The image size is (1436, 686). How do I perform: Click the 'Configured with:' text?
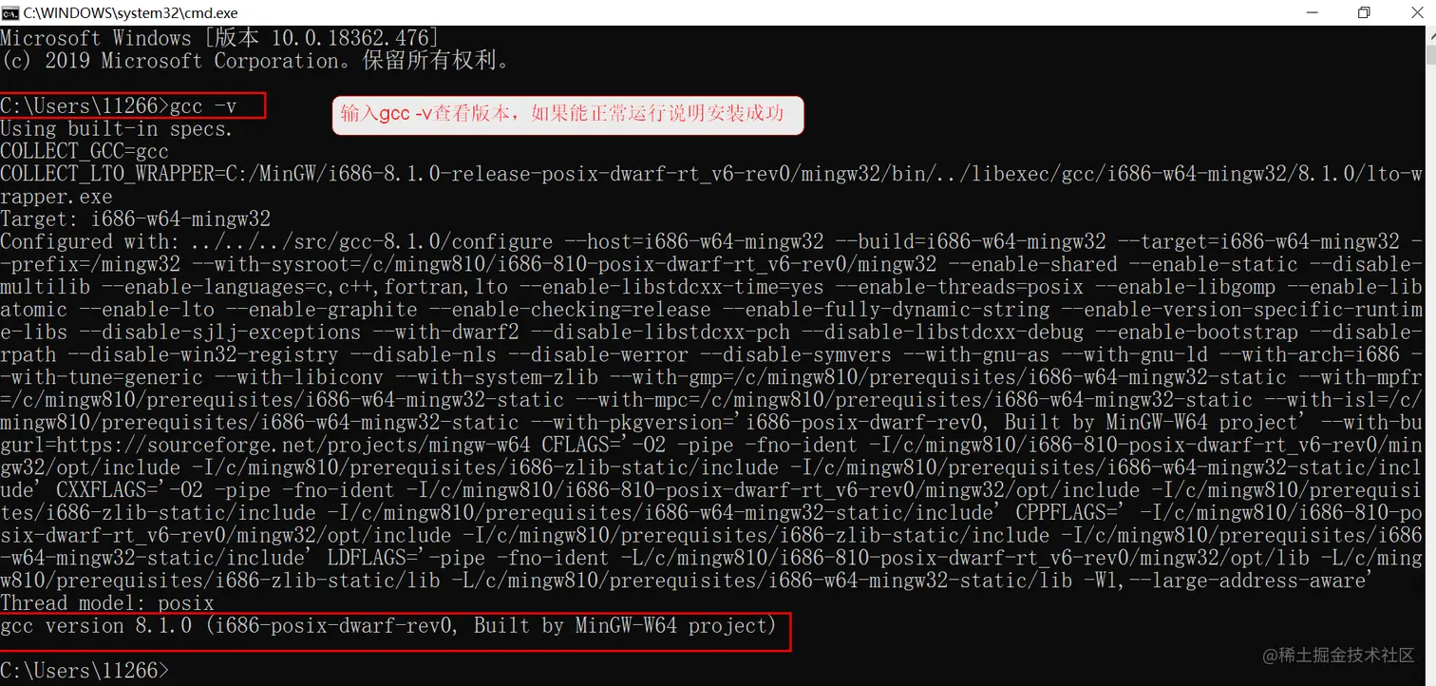90,241
